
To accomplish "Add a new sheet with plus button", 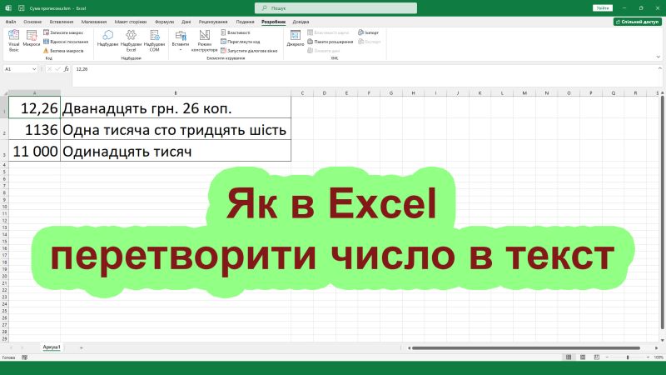I will 81,347.
